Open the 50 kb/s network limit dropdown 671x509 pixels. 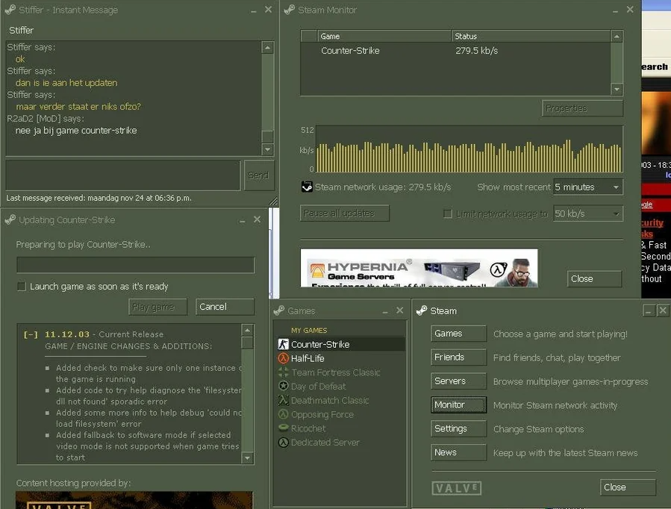(x=587, y=214)
